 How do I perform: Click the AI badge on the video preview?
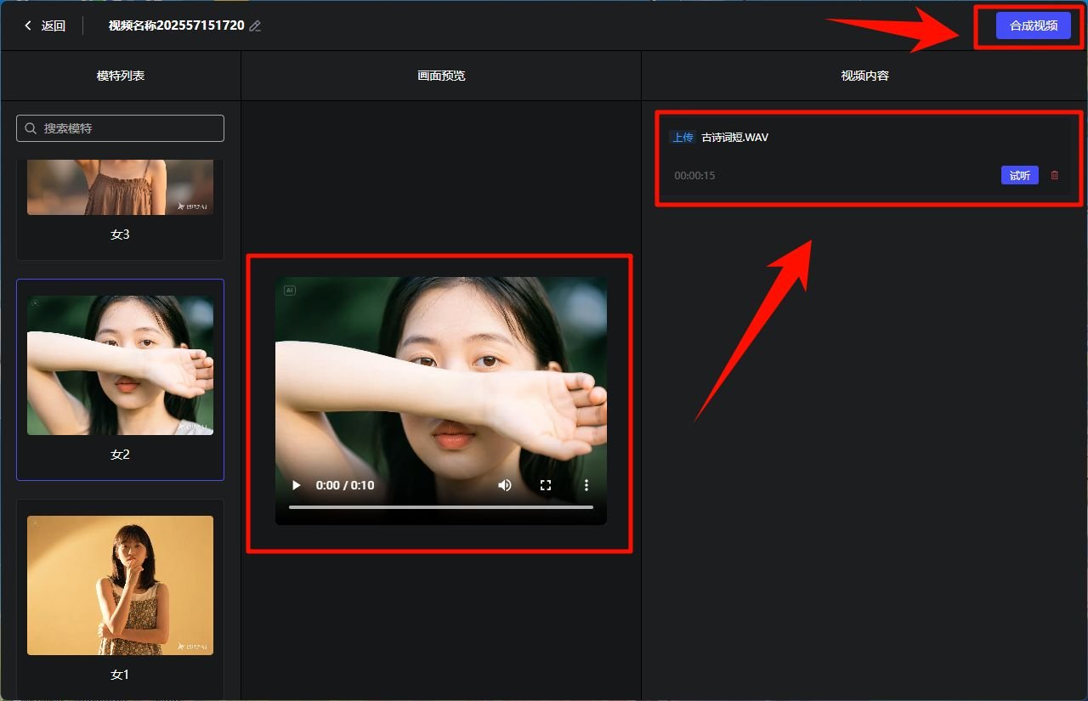point(289,290)
